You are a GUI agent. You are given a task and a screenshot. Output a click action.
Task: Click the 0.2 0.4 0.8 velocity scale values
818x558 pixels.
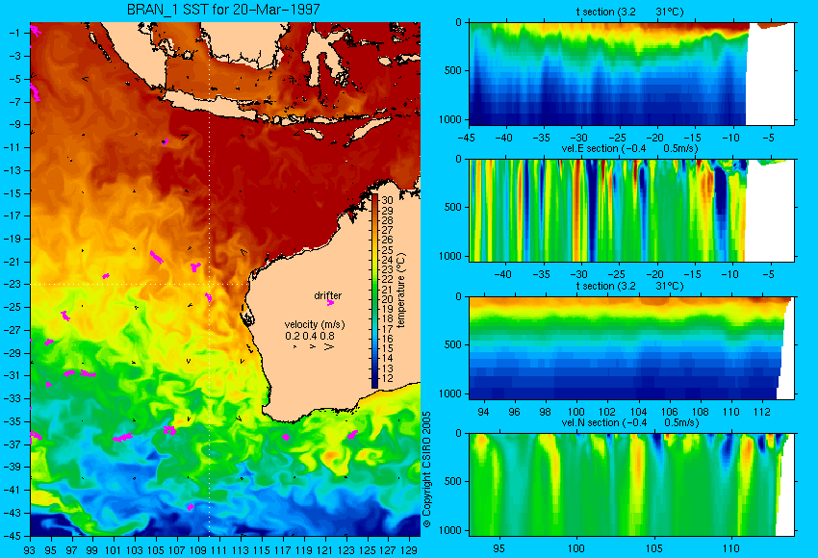tap(310, 336)
